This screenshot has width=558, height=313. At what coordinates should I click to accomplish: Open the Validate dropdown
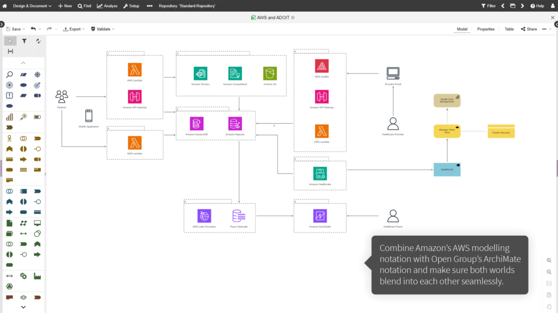click(x=104, y=29)
